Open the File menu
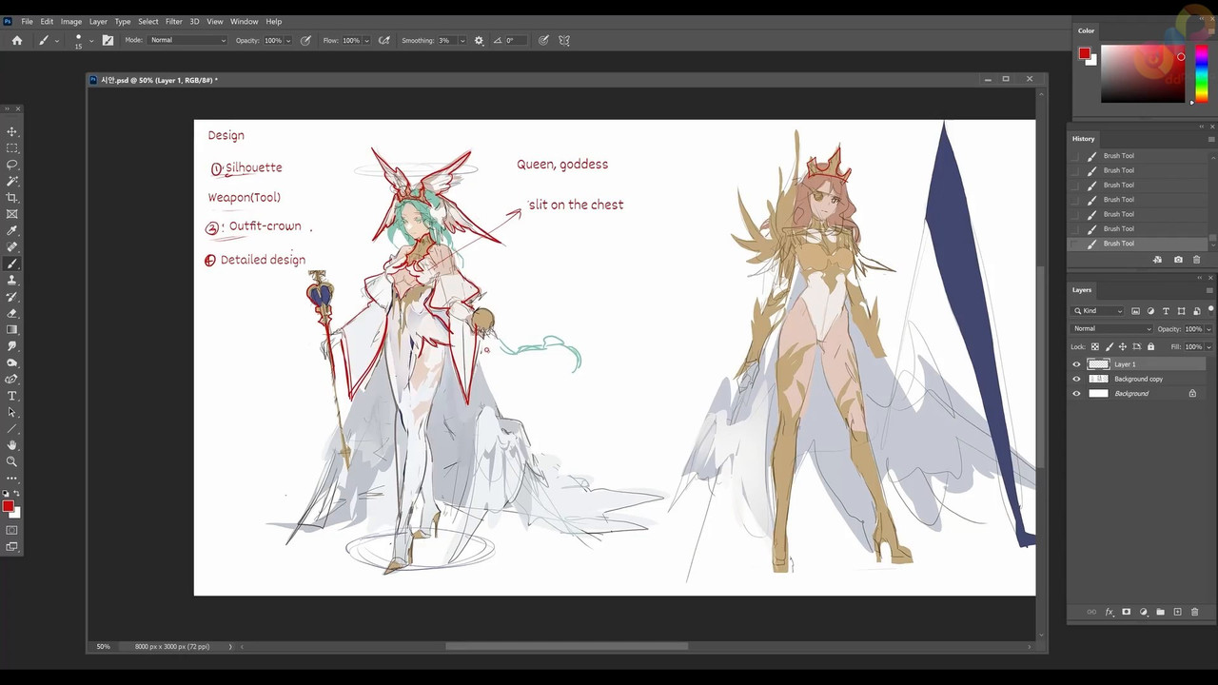The height and width of the screenshot is (685, 1218). [27, 21]
